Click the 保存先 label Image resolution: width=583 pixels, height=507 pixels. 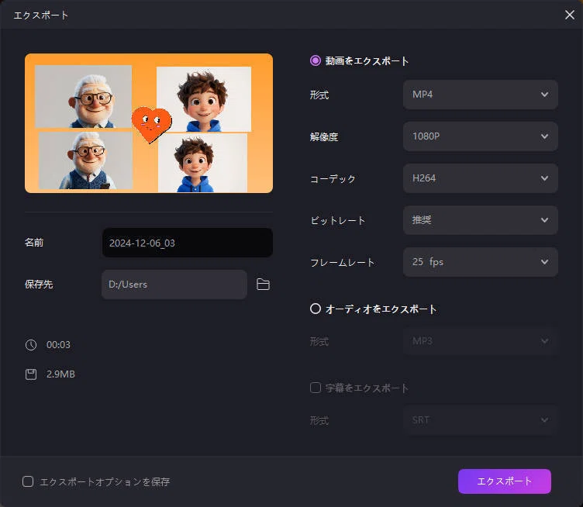pyautogui.click(x=39, y=285)
